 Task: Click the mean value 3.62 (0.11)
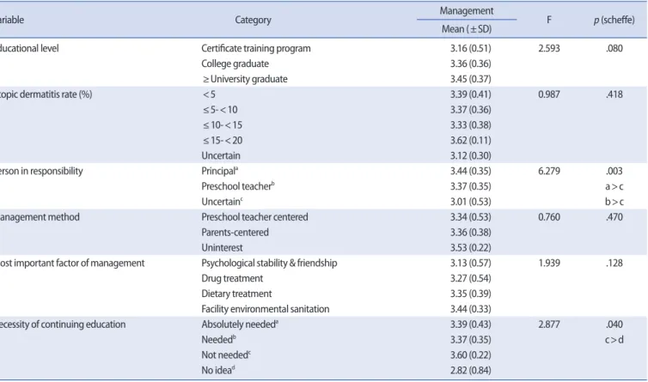[470, 141]
